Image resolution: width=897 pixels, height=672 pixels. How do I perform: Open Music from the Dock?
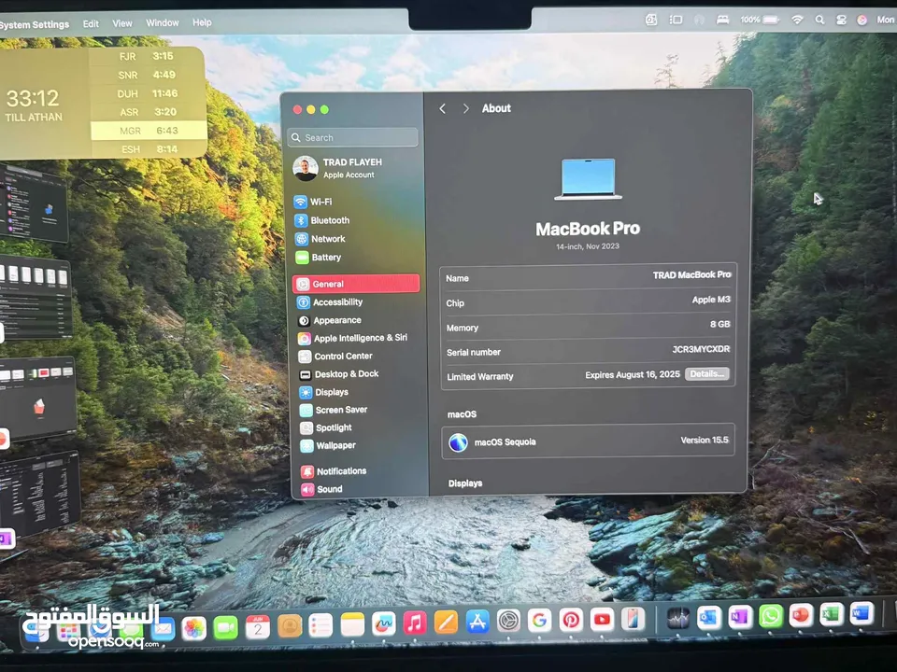click(415, 623)
